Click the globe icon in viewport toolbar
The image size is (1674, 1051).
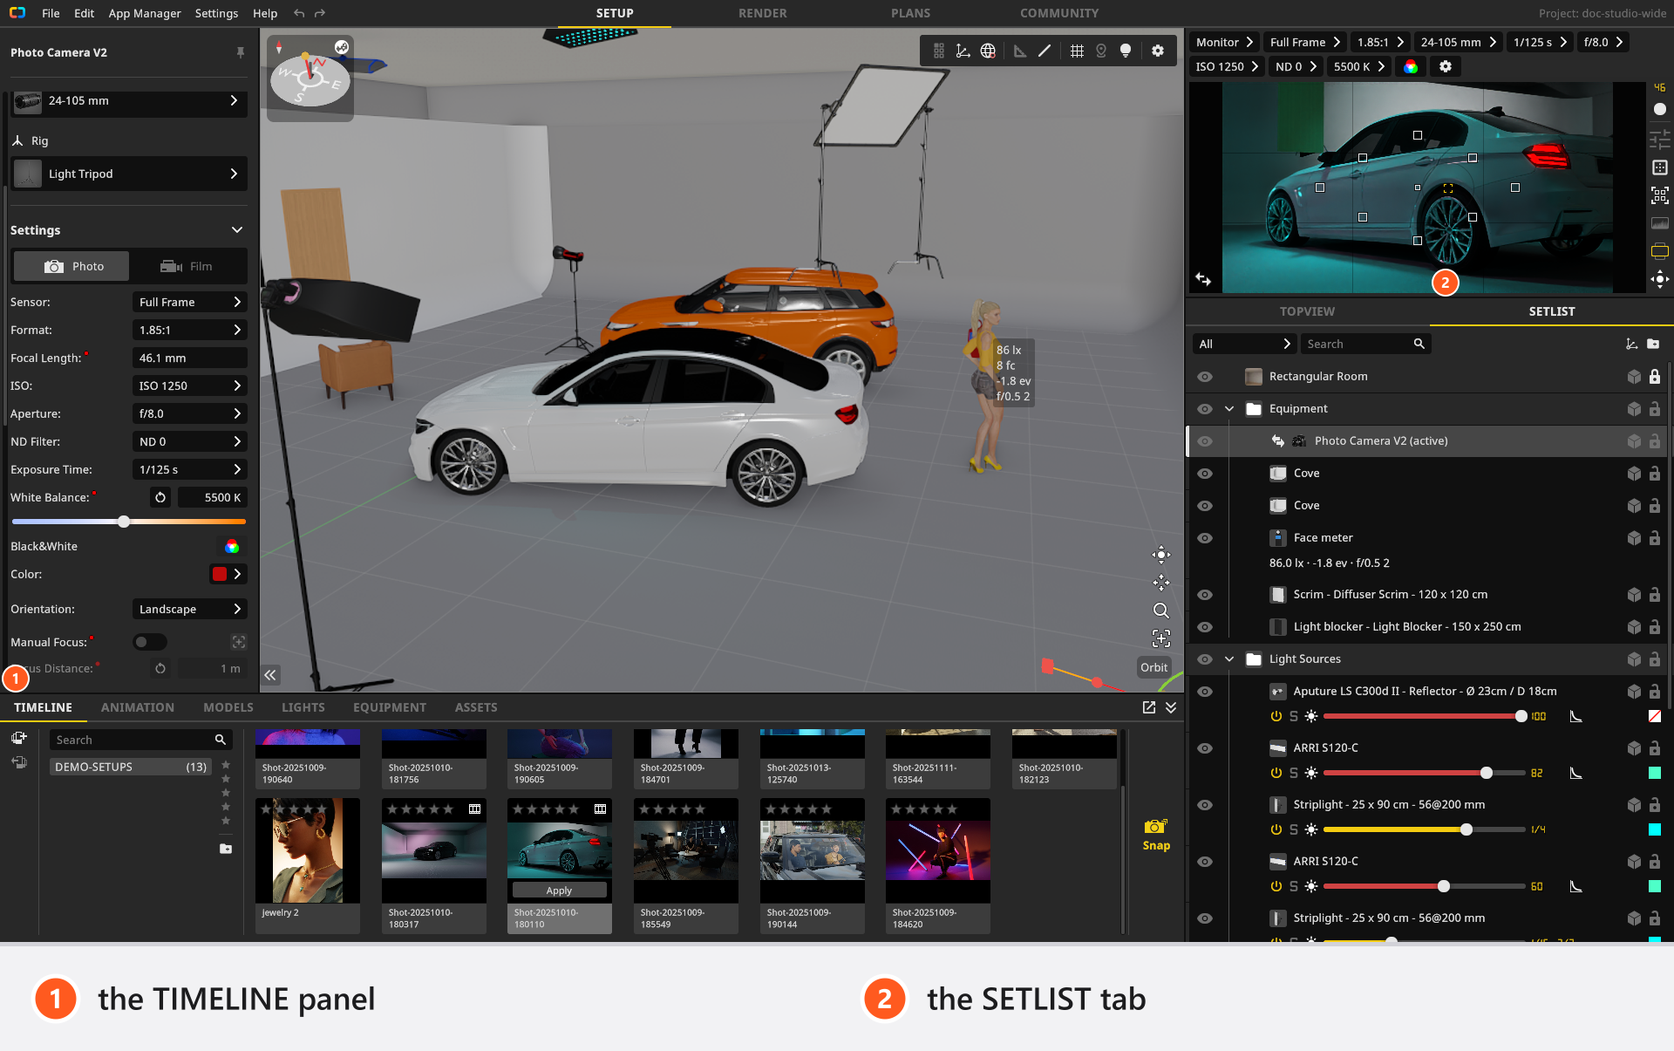click(x=988, y=51)
